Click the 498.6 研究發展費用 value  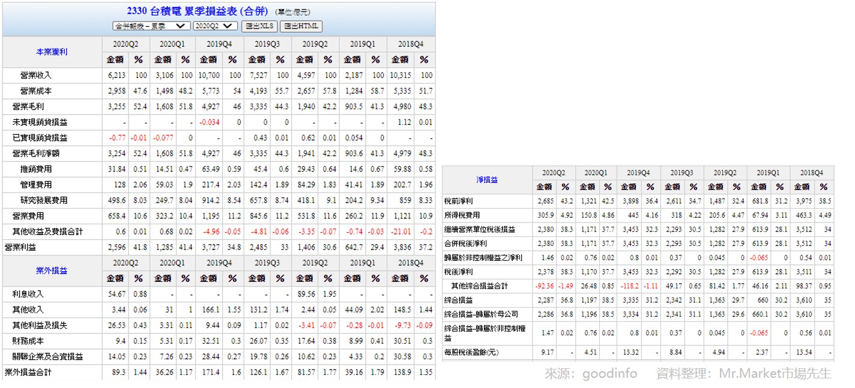(115, 200)
